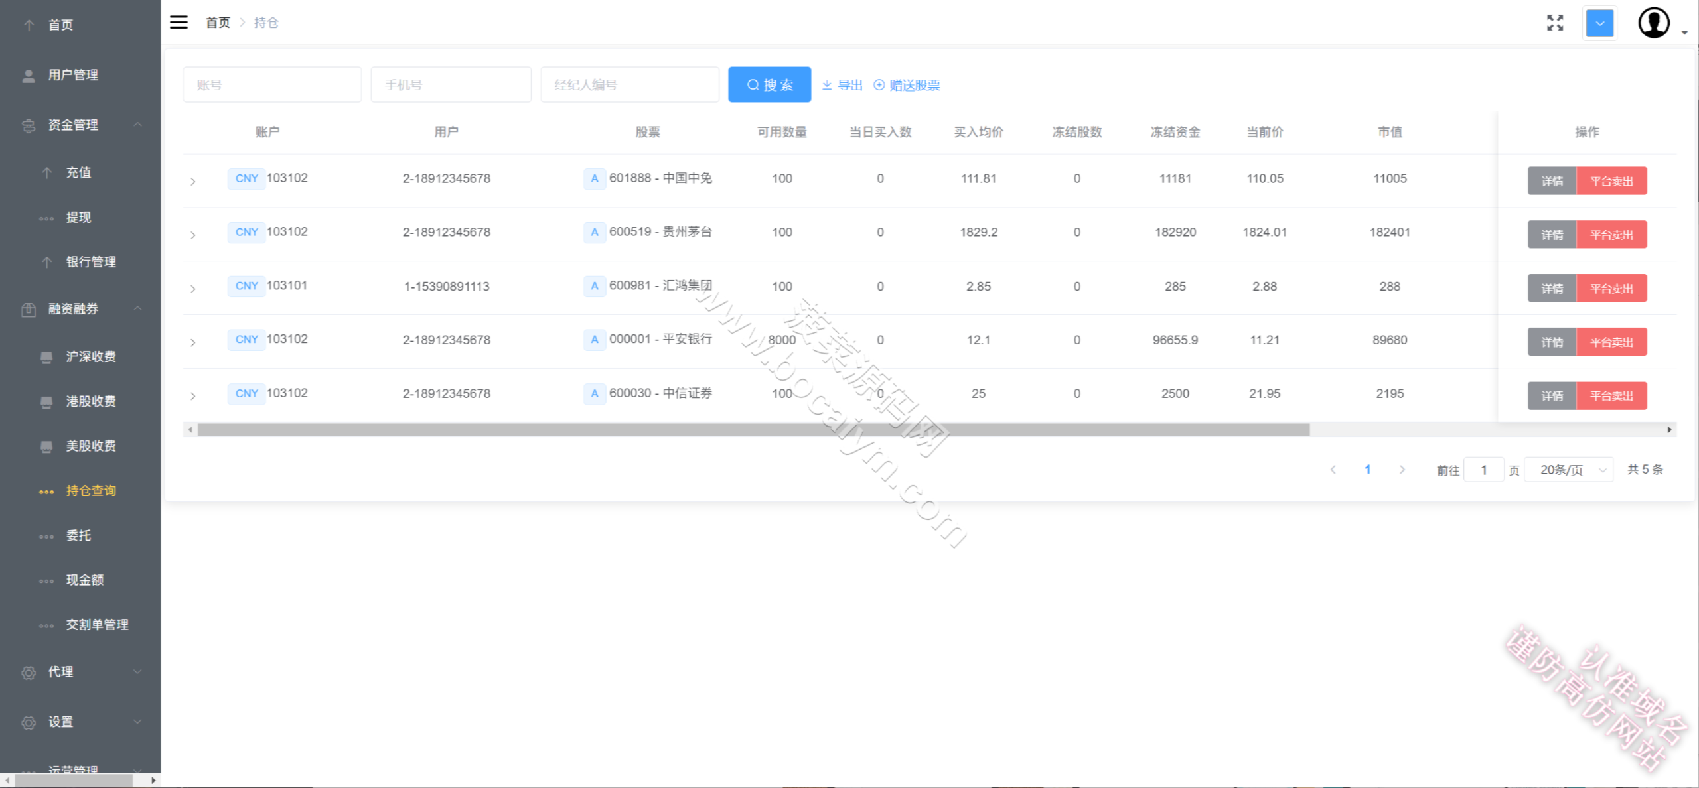The image size is (1699, 788).
Task: Open 提现 in the sidebar
Action: [x=80, y=217]
